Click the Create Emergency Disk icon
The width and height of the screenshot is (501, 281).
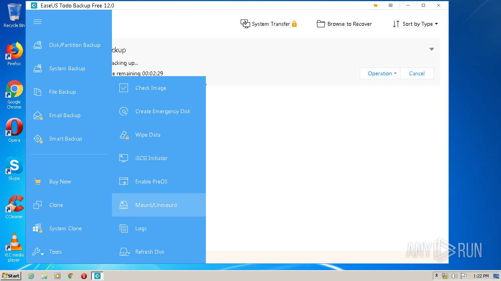124,111
